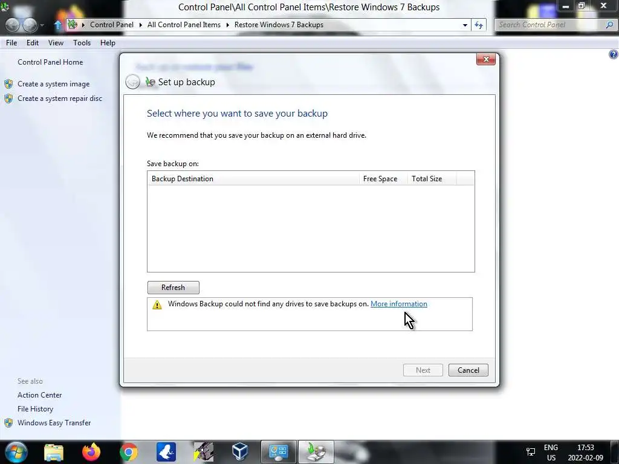Click the dialog's round back arrow button
Screen dimensions: 619x464
point(132,82)
